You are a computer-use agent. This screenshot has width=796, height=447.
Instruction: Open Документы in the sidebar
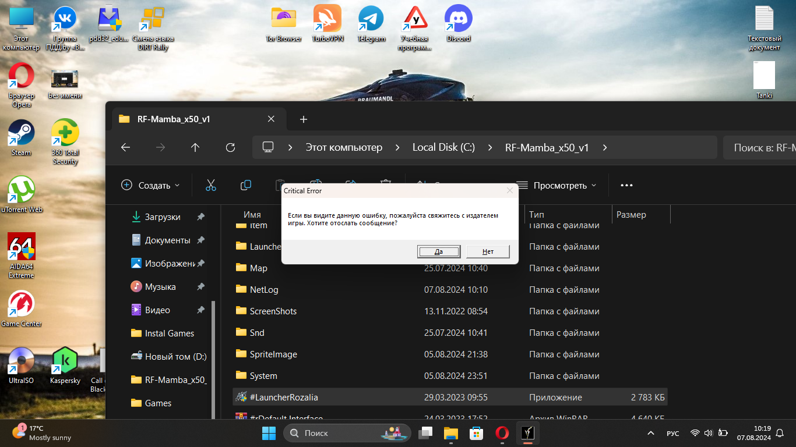coord(168,240)
